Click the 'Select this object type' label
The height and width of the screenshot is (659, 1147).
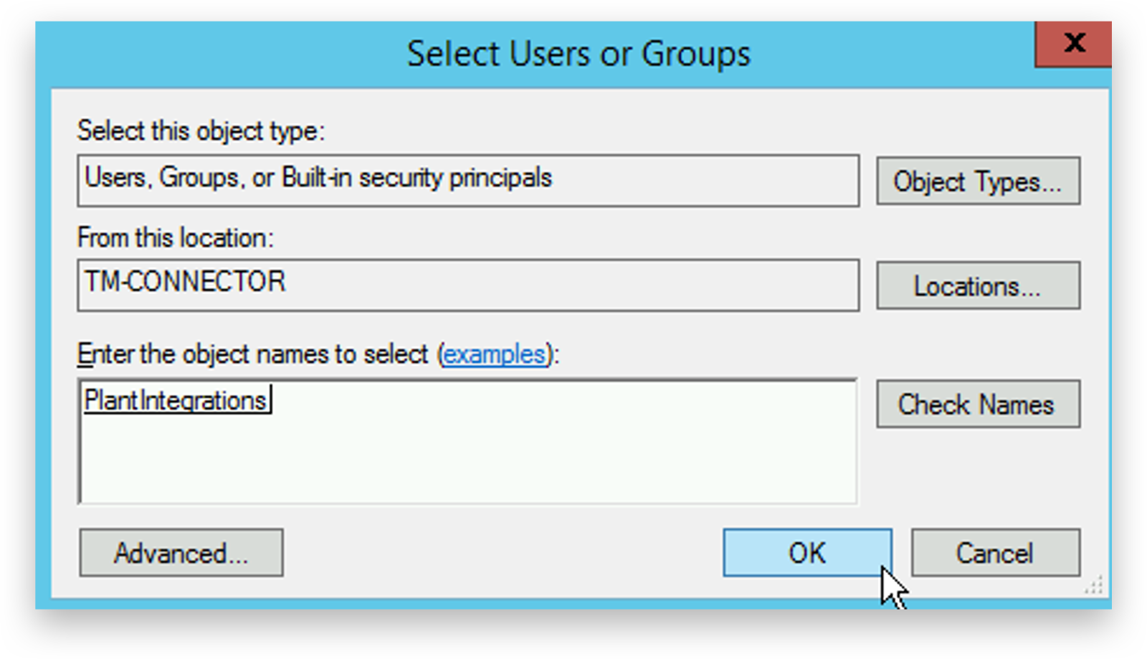click(201, 131)
